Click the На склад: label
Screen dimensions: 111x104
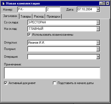pos(11,29)
